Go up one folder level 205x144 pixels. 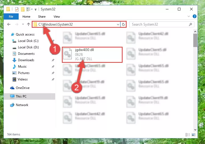pos(28,24)
